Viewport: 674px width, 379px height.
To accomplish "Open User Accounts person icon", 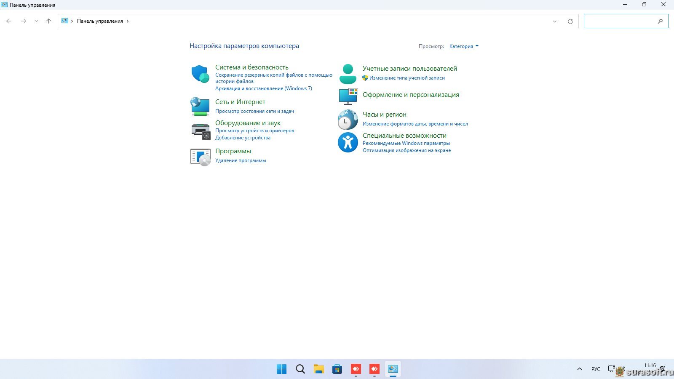I will tap(348, 74).
